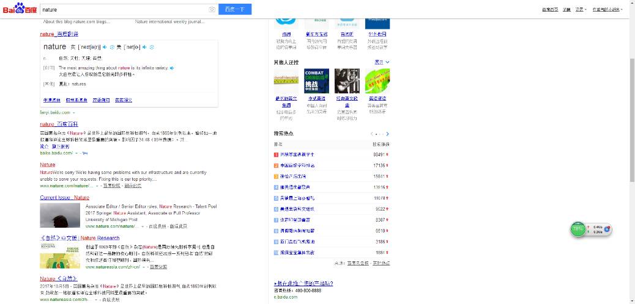The height and width of the screenshot is (304, 635).
Task: Click repeat icon after British pronunciation
Action: 112,47
